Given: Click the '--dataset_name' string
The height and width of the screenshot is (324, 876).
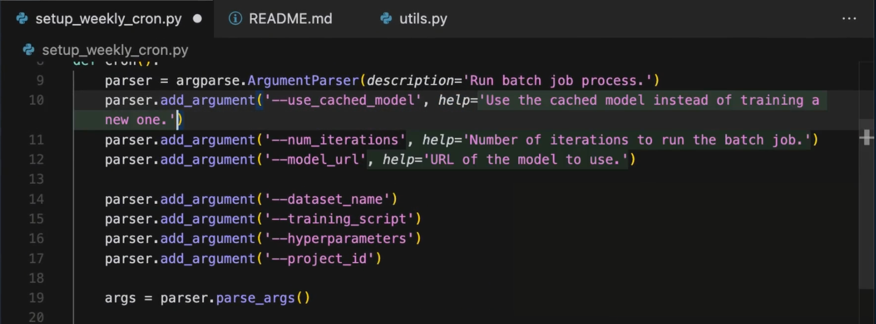Looking at the screenshot, I should tap(327, 199).
